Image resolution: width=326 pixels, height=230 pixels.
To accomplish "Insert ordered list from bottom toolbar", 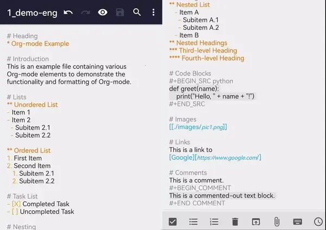I will click(214, 222).
